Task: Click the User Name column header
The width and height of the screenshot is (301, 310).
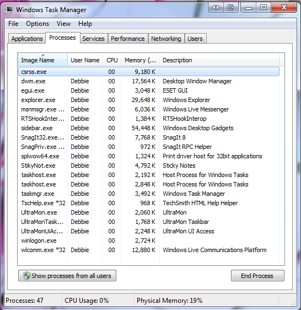Action: (x=85, y=60)
